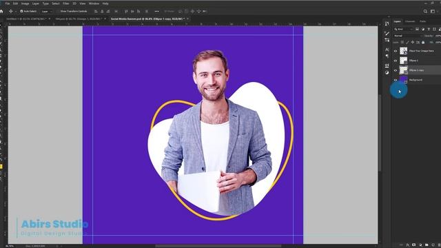Filter layers by shape layers icon
This screenshot has height=248, width=441.
(434, 29)
